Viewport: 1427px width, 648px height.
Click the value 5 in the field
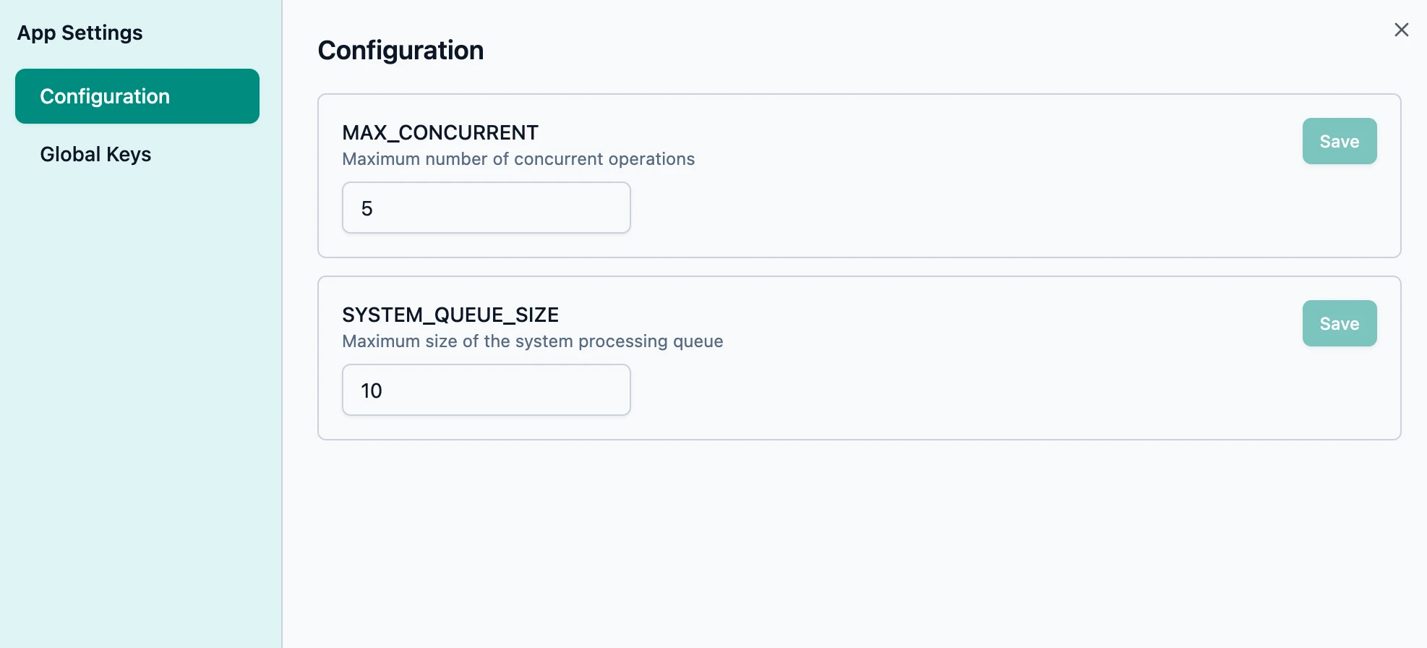(367, 209)
